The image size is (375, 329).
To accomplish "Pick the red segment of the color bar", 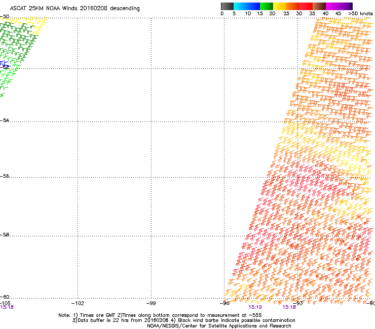I will click(306, 6).
